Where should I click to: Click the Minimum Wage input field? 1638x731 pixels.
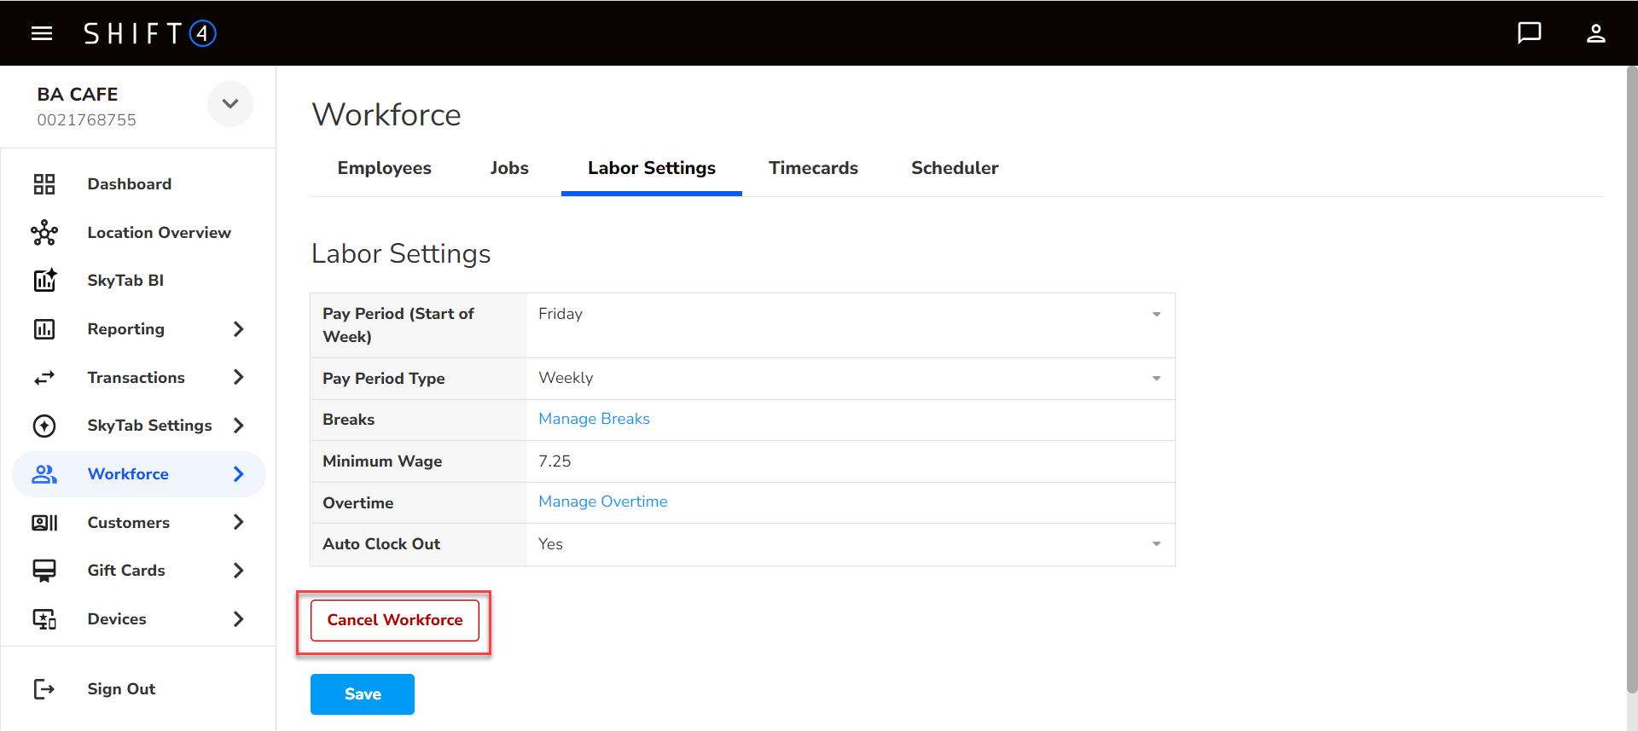click(850, 461)
